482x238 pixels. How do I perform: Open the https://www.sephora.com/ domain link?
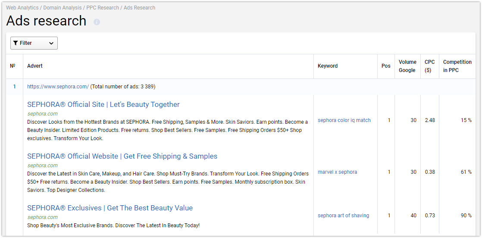pos(58,87)
